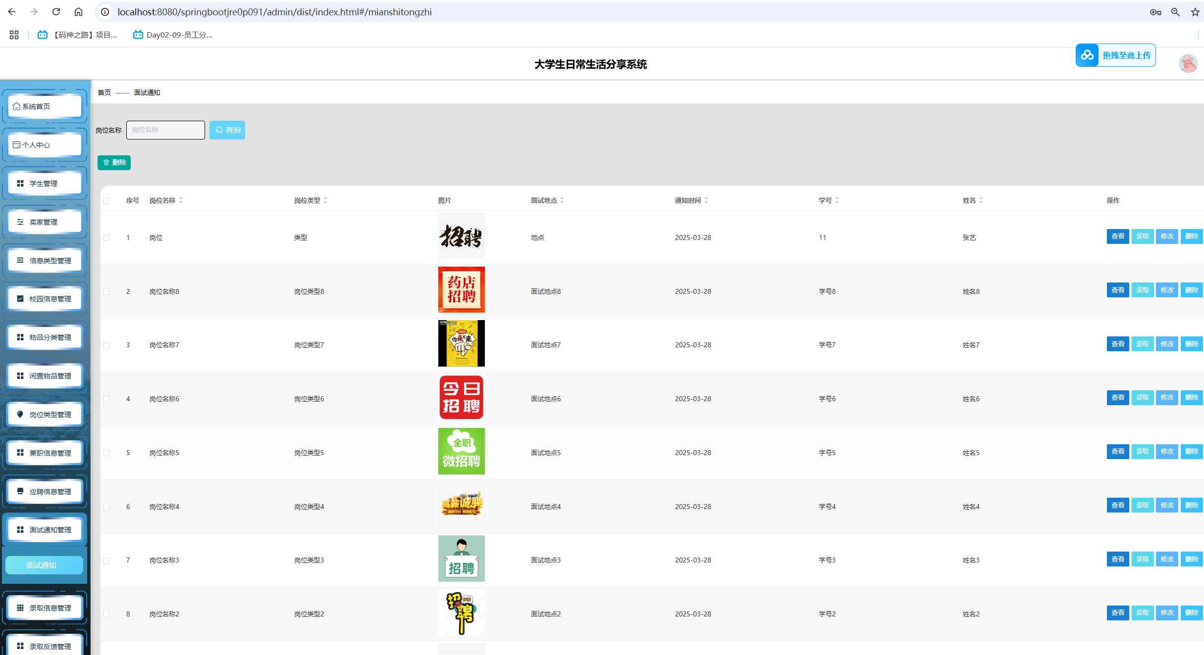This screenshot has width=1204, height=655.
Task: Check the row 1 checkbox
Action: click(x=106, y=237)
